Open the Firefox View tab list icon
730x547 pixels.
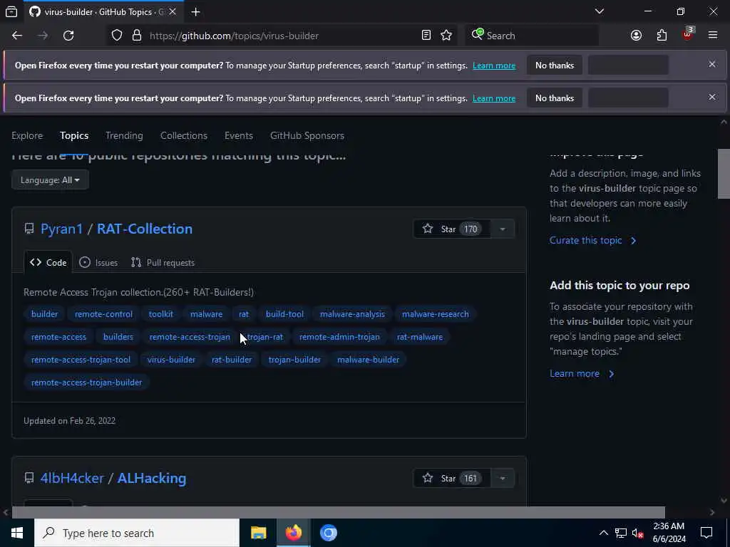[x=11, y=12]
